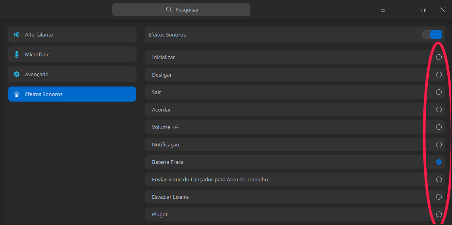Viewport: 452px width, 225px height.
Task: Click the Esvaziar Lixeira row label
Action: pyautogui.click(x=170, y=197)
